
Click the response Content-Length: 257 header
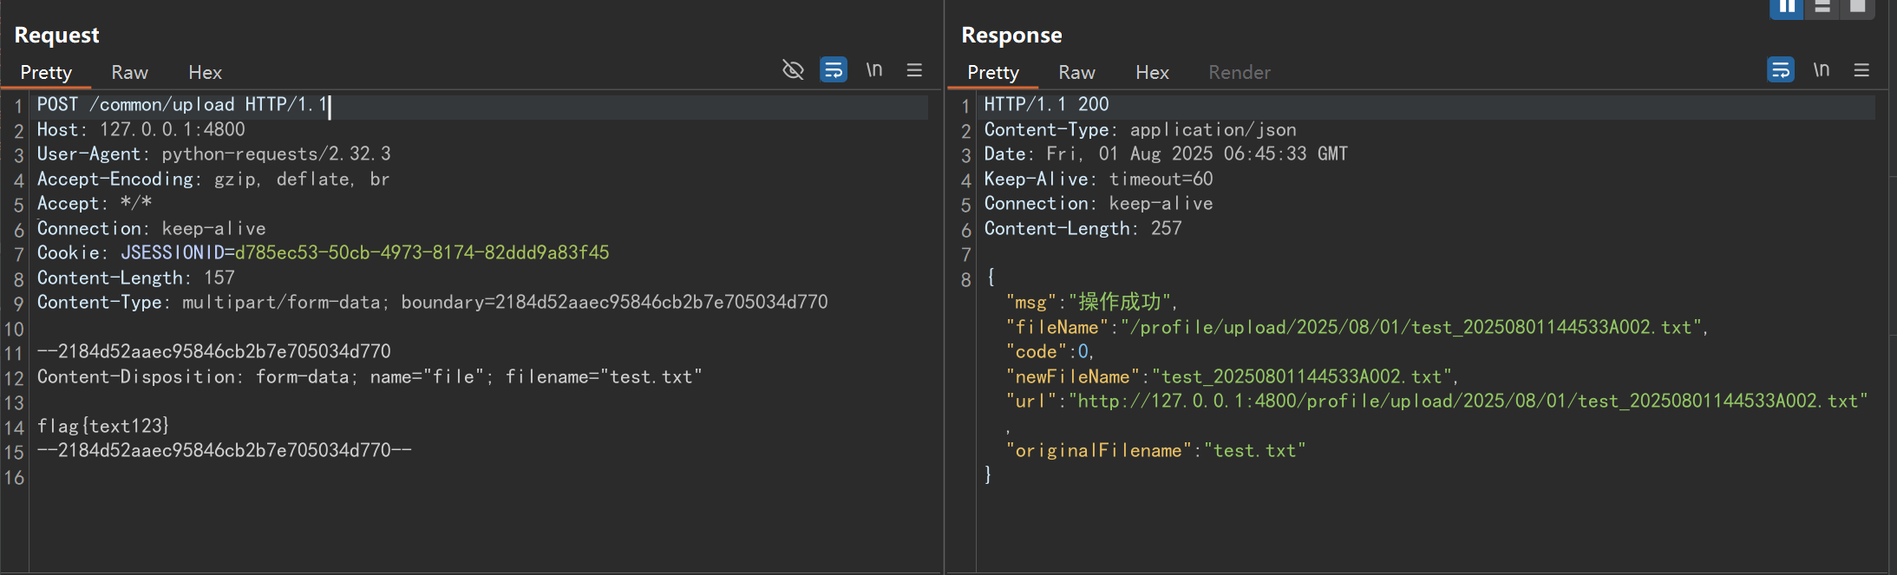pyautogui.click(x=1083, y=229)
